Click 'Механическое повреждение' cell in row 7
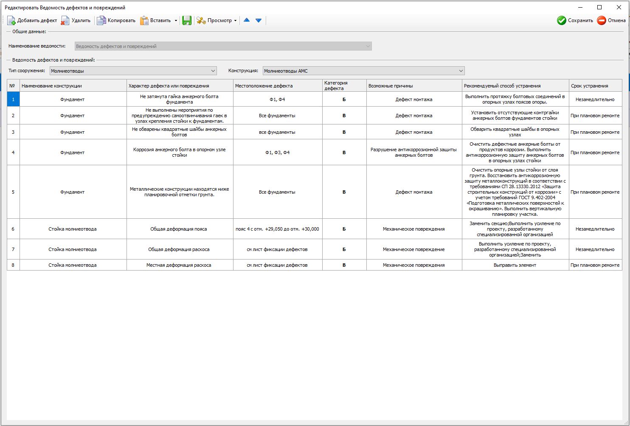The height and width of the screenshot is (426, 630). [x=414, y=249]
